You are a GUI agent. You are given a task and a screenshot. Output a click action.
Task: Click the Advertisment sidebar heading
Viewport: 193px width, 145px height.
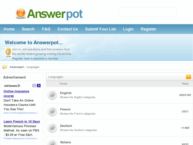point(14,77)
